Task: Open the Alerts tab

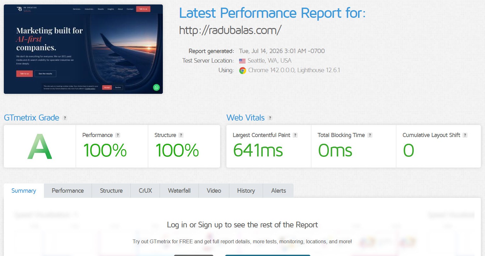Action: [278, 190]
